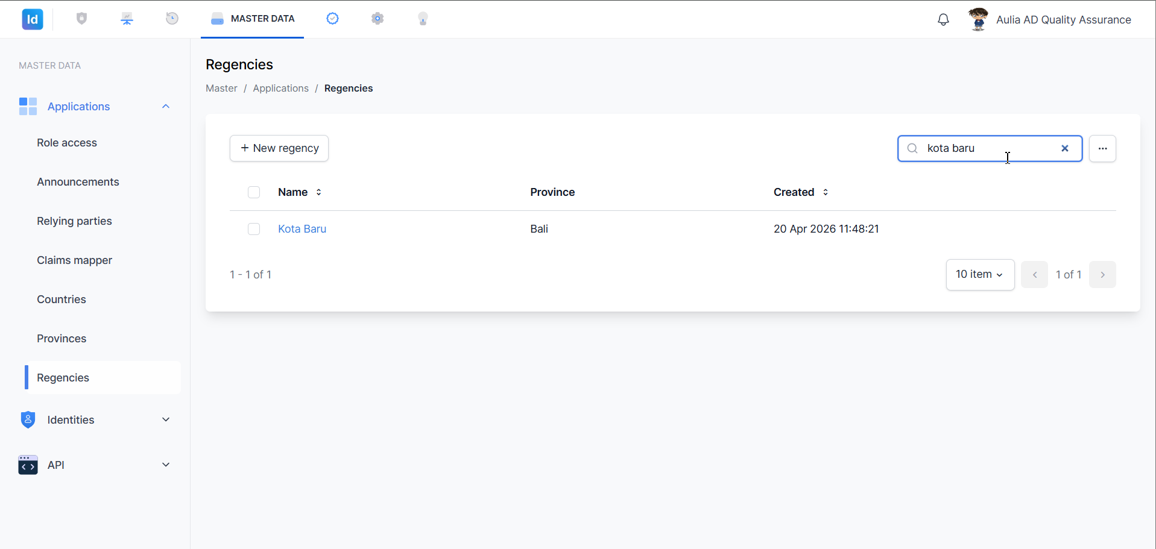Tick the checkbox for Kota Baru row
Image resolution: width=1156 pixels, height=549 pixels.
coord(254,229)
